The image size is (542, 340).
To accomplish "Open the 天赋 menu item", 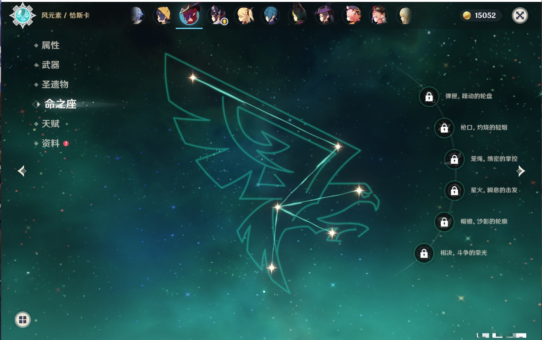I will (x=50, y=124).
